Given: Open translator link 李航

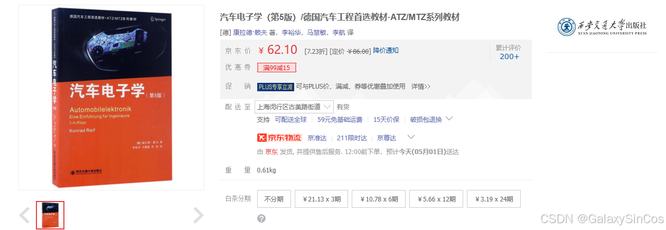Looking at the screenshot, I should point(338,32).
